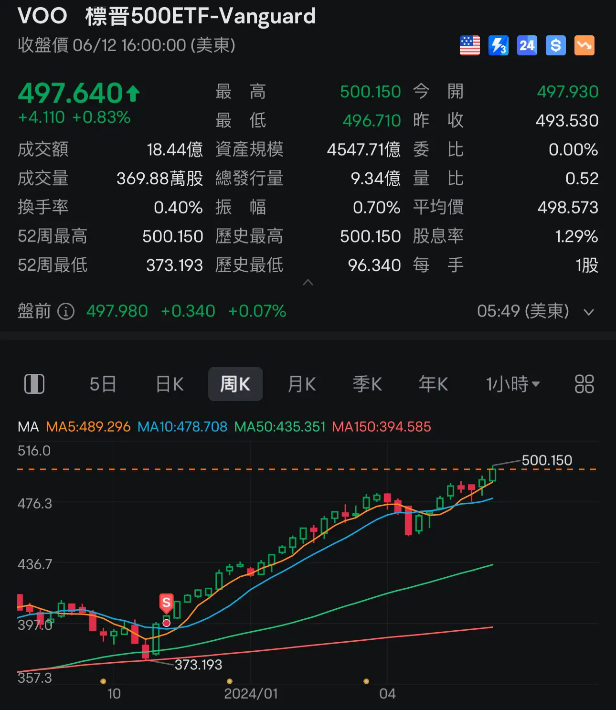Collapse the quote details with up chevron
Image resolution: width=616 pixels, height=710 pixels.
pos(308,283)
